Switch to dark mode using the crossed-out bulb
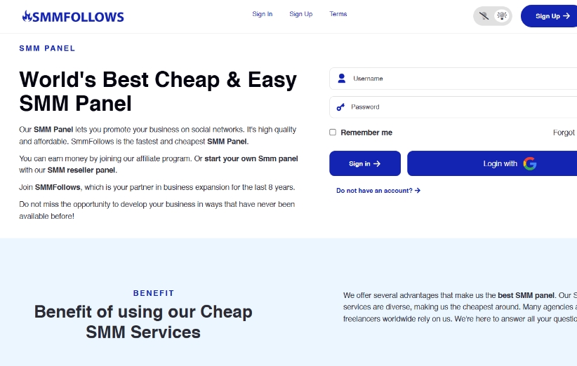 (x=484, y=15)
